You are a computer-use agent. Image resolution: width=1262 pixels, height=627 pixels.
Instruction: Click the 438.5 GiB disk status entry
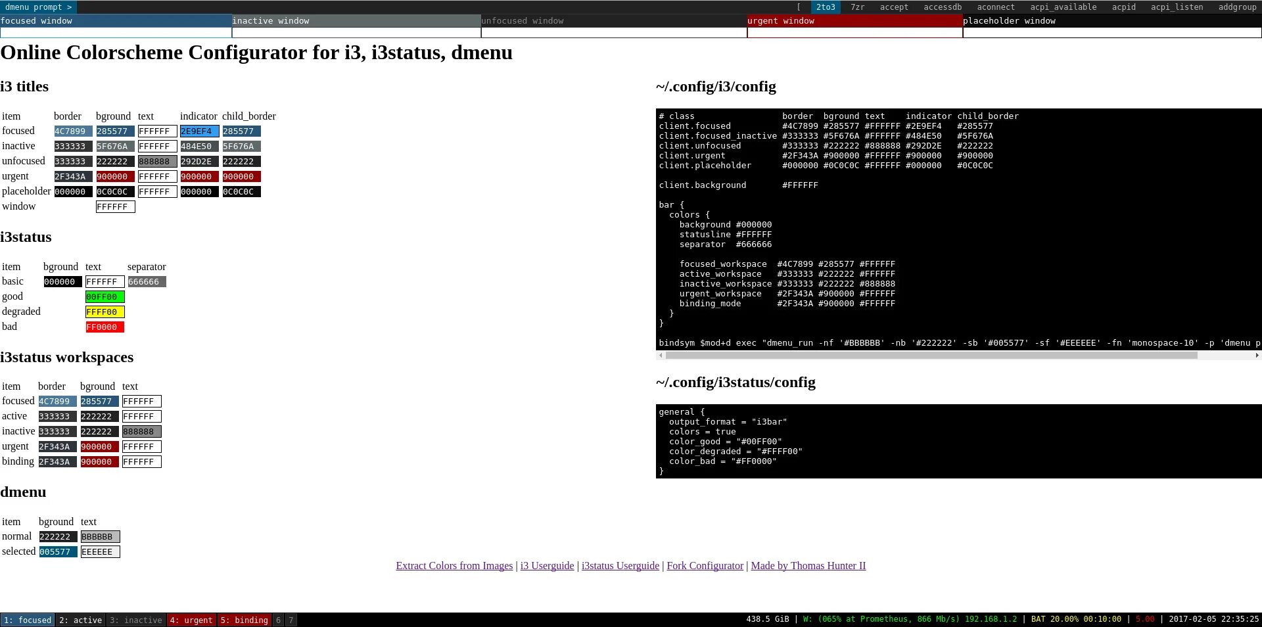[768, 620]
